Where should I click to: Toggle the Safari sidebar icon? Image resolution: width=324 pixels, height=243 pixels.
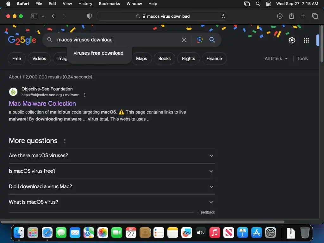pos(34,16)
